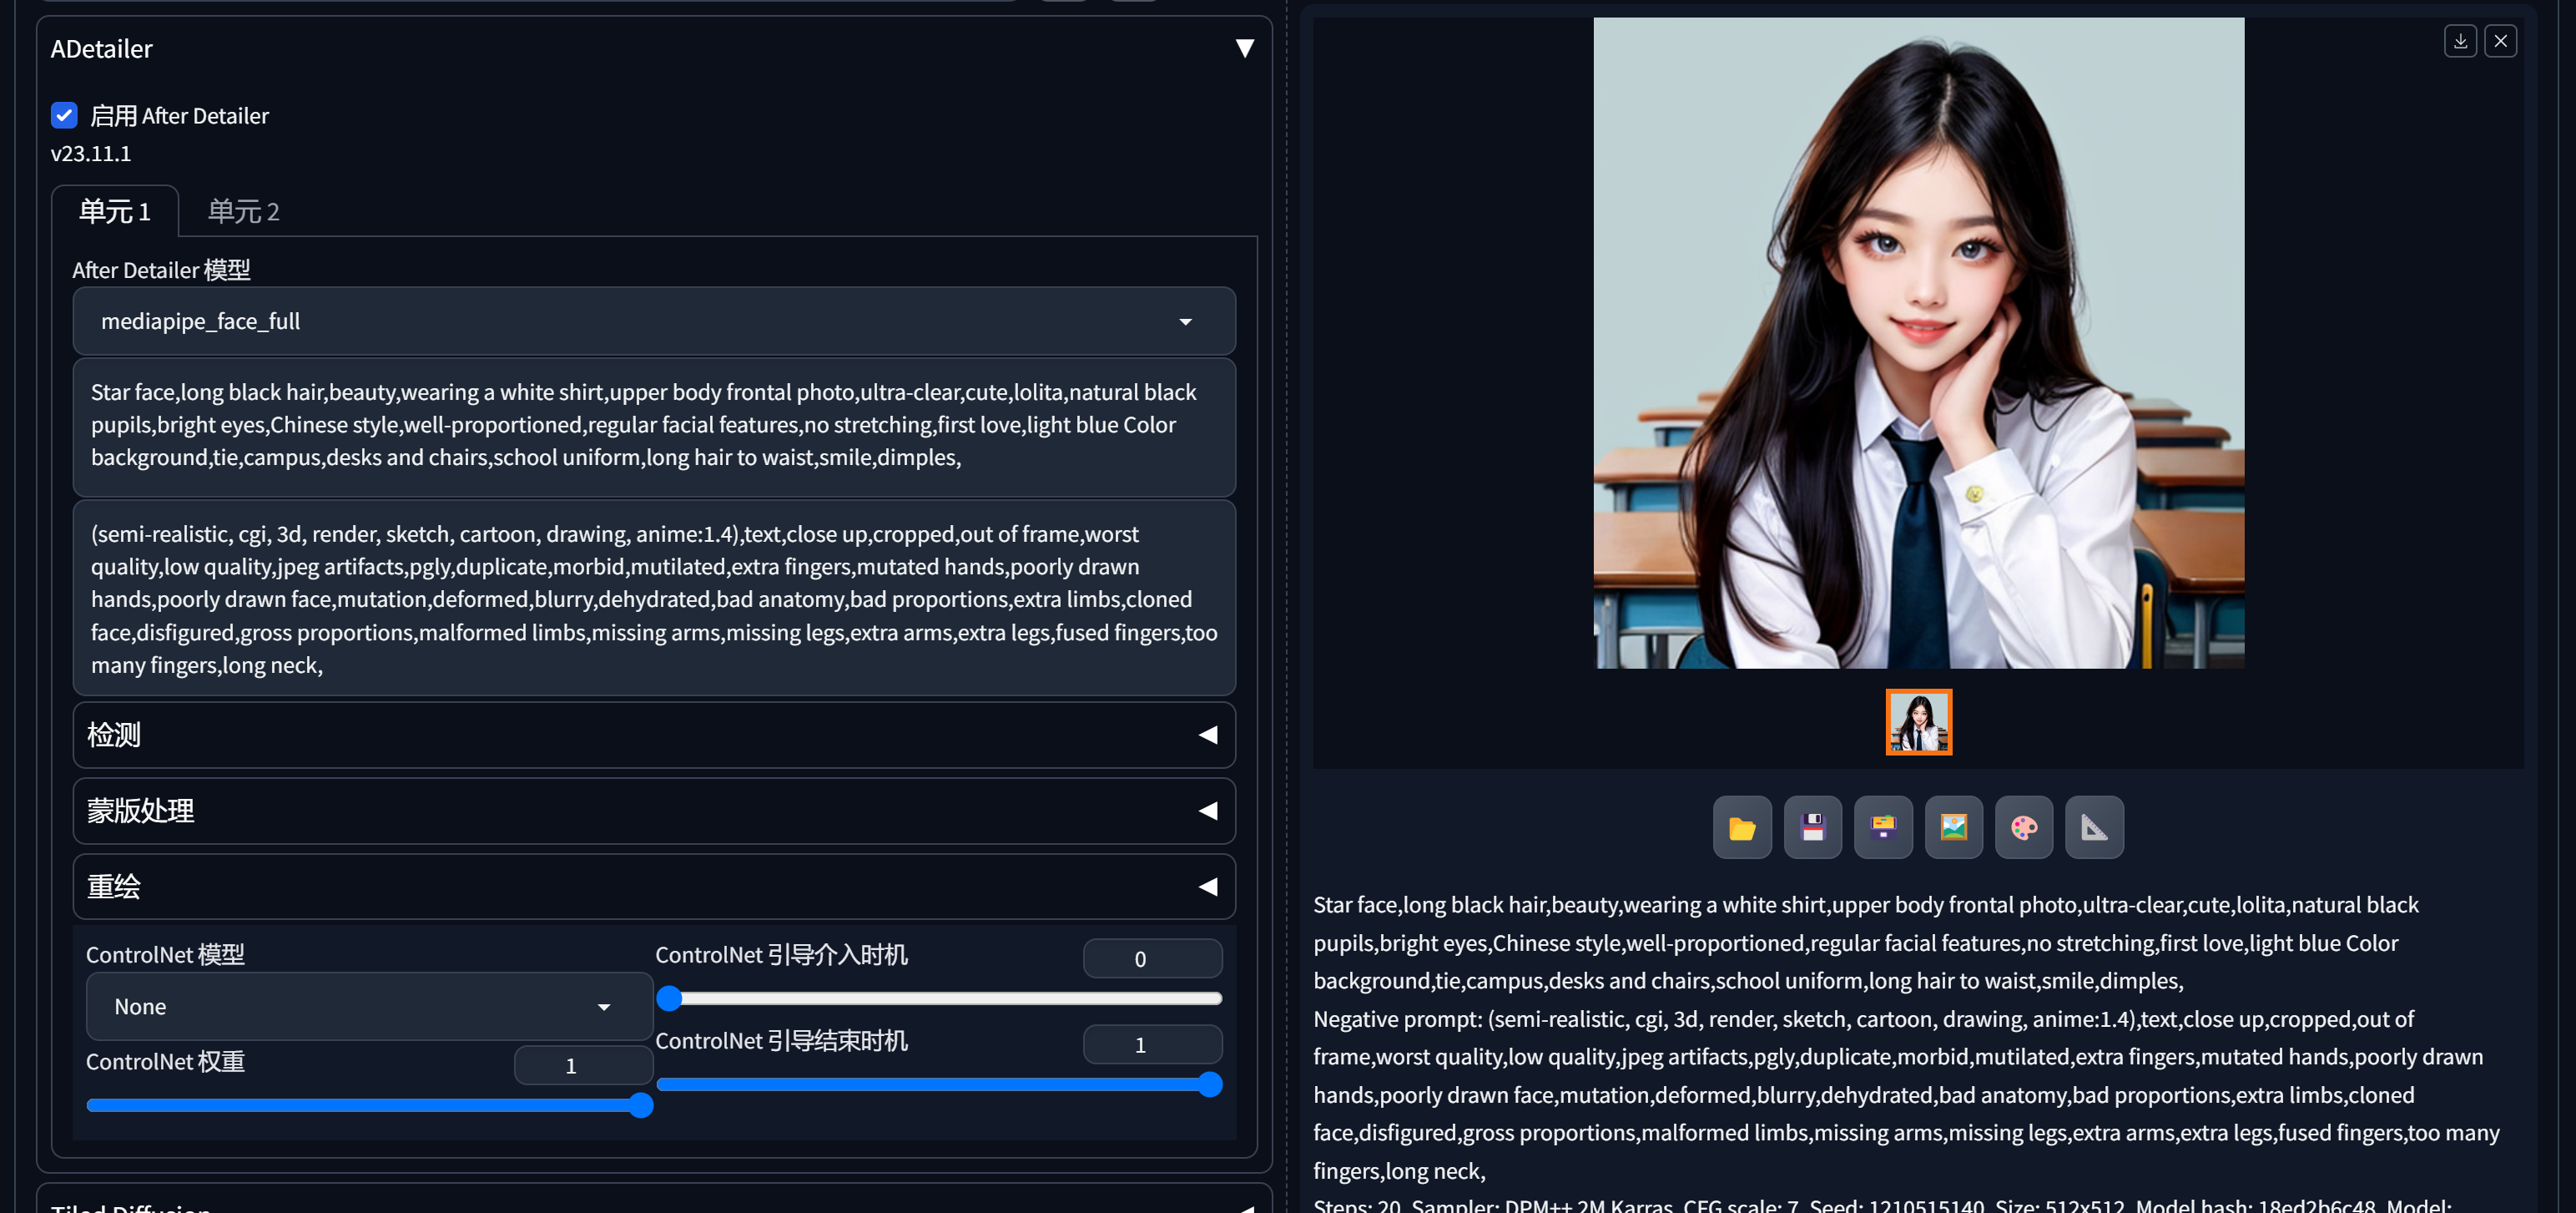Uncheck the 启用 After Detailer checkbox
Viewport: 2576px width, 1213px height.
pos(64,115)
